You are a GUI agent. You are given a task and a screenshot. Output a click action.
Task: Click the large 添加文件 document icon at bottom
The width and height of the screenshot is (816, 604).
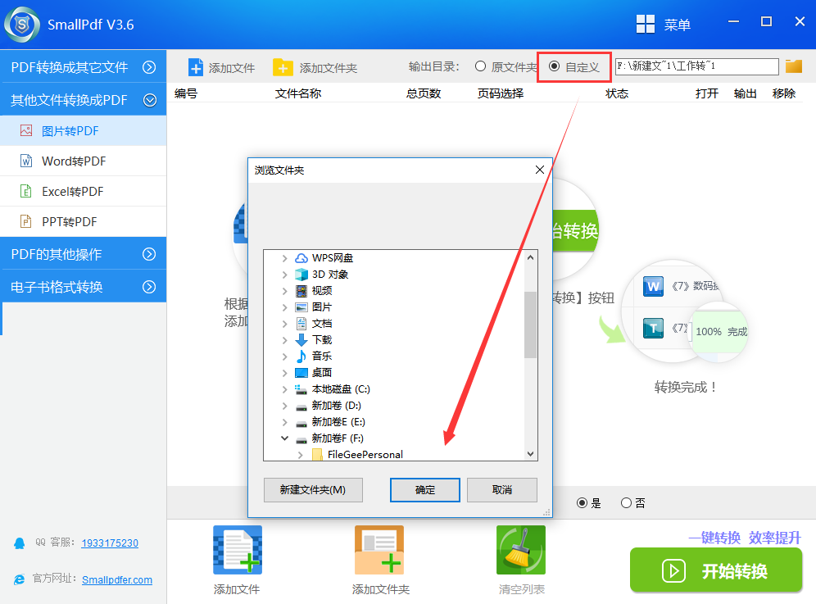tap(238, 550)
